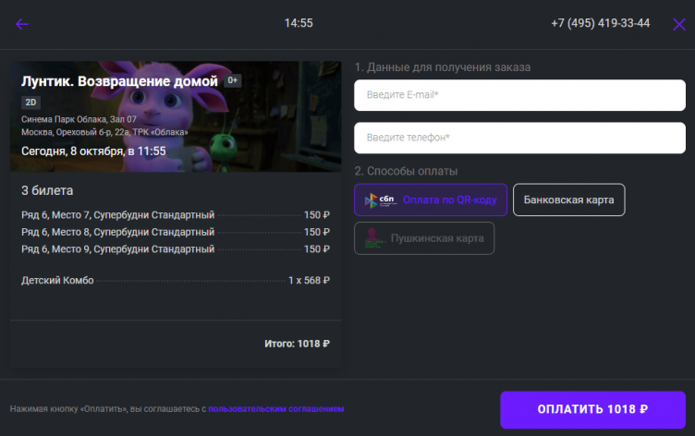The height and width of the screenshot is (436, 695).
Task: Click the phone number +7 (495) 419-33-44
Action: coord(600,23)
